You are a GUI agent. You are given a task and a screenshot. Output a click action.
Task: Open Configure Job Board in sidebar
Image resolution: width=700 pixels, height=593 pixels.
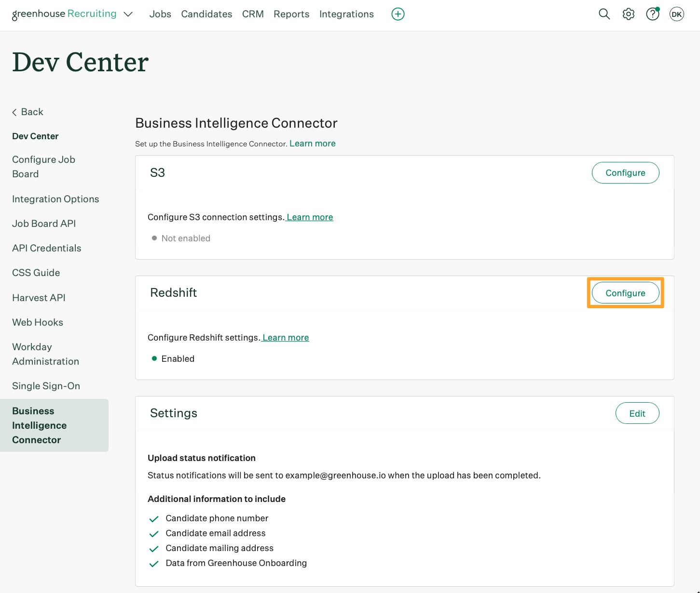click(x=43, y=167)
